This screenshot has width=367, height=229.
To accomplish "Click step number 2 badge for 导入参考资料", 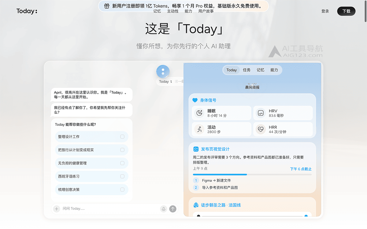I will (x=196, y=187).
